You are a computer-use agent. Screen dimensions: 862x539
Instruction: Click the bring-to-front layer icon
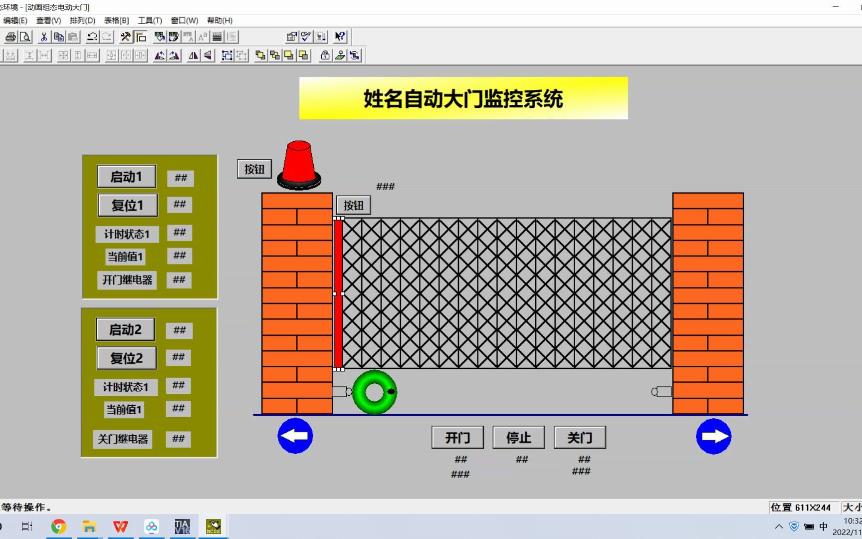click(260, 55)
